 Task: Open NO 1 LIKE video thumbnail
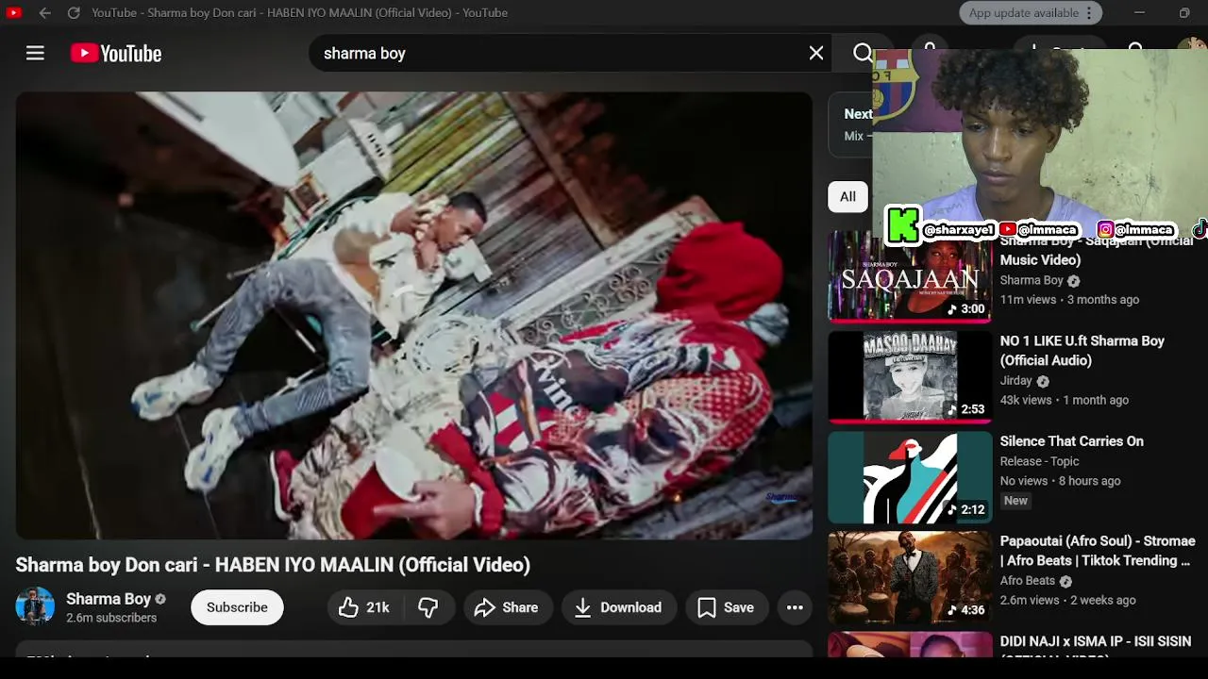click(910, 377)
